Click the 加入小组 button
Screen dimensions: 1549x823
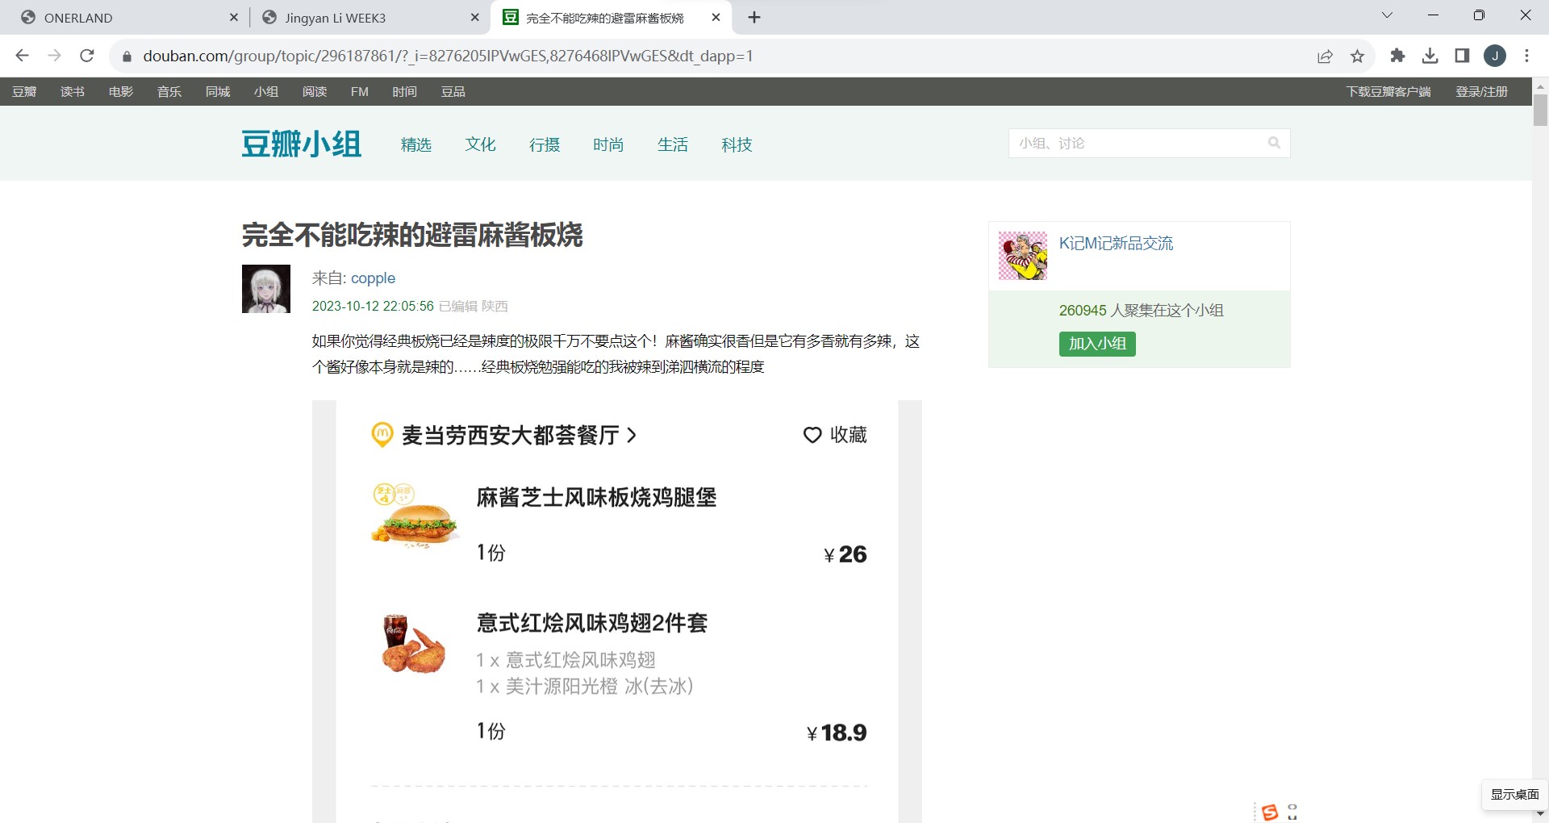coord(1096,344)
